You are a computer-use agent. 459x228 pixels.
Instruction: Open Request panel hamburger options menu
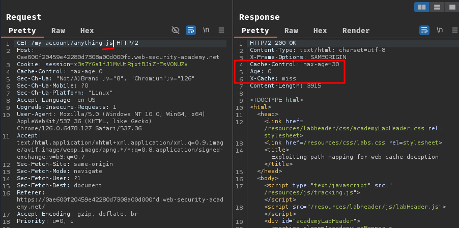coord(221,30)
